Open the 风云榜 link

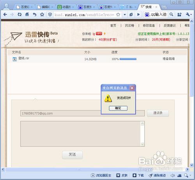pos(129,25)
